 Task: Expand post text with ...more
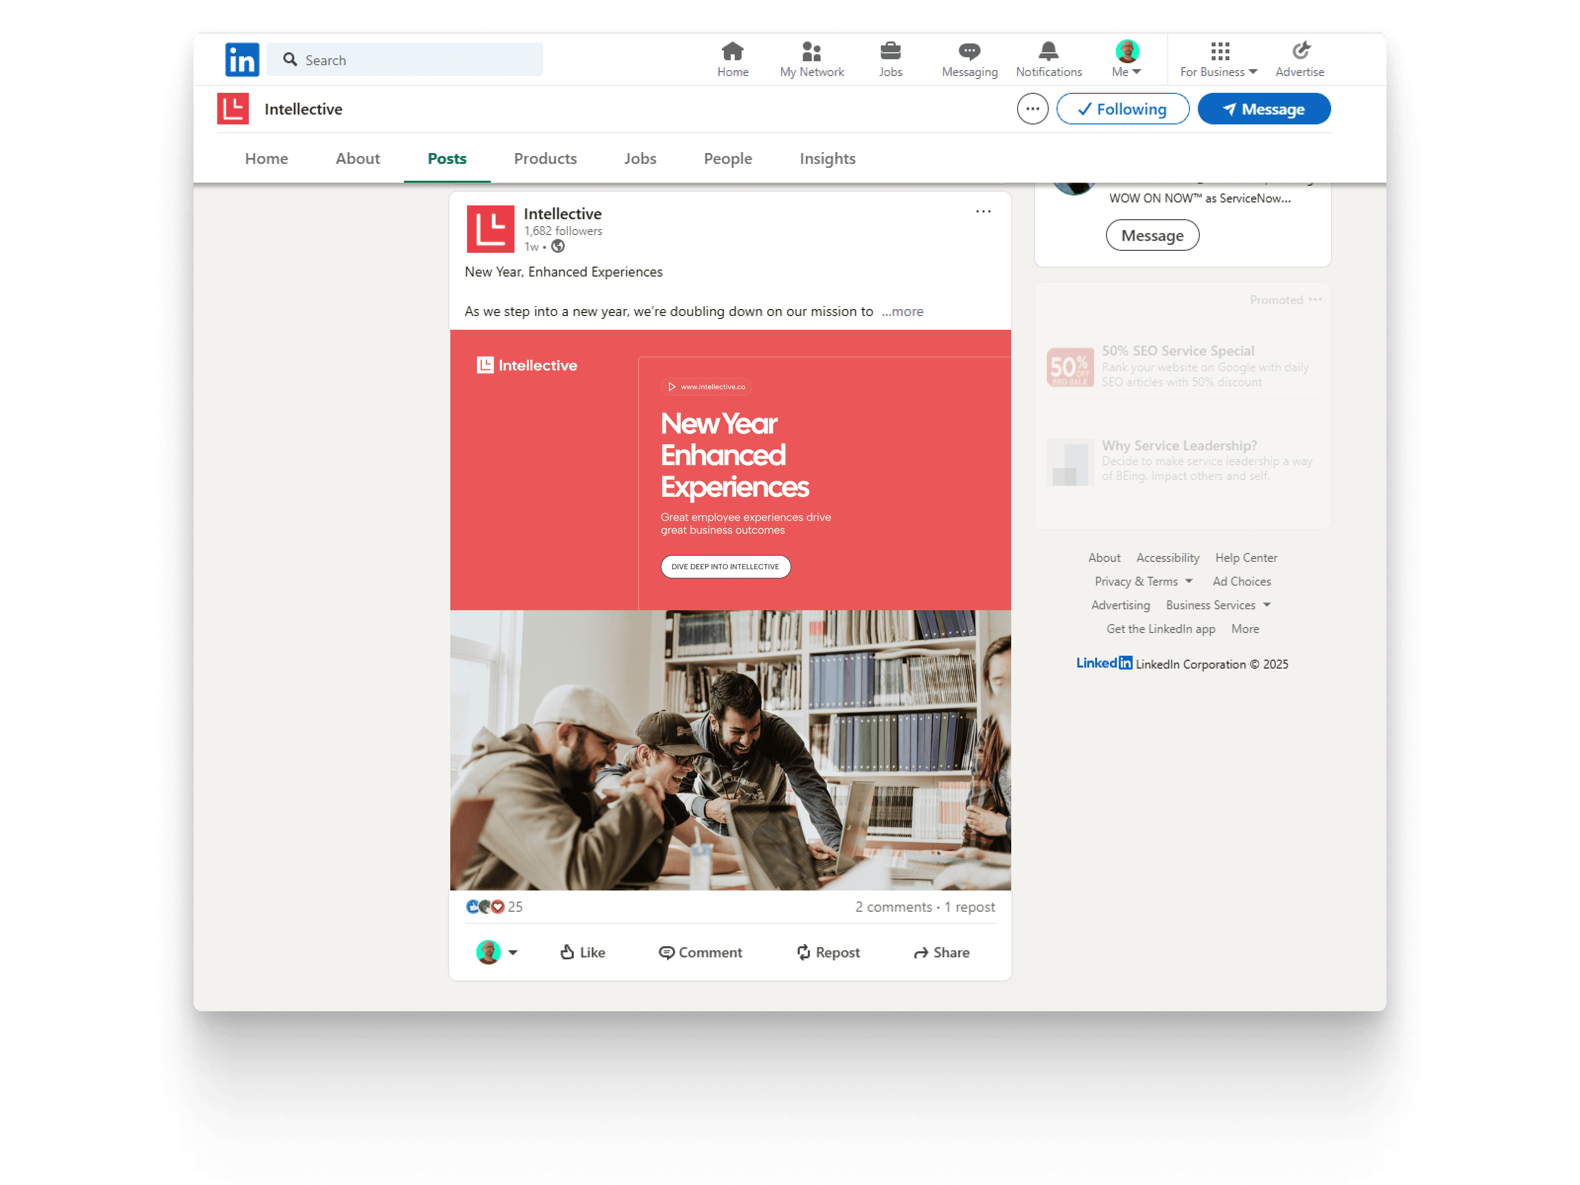coord(902,312)
